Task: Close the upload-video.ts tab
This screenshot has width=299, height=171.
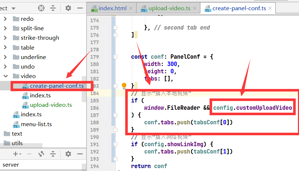Action: coord(195,8)
